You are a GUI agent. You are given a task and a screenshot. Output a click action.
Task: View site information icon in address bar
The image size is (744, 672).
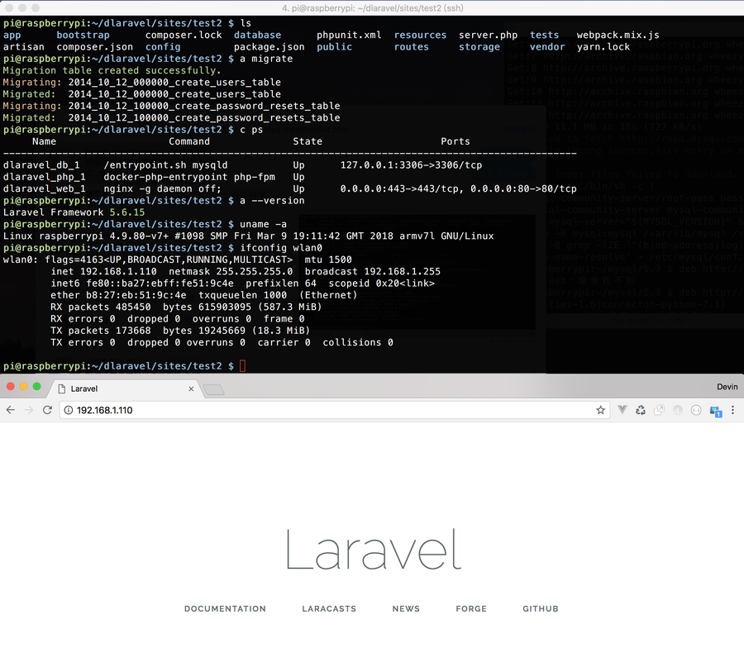[x=69, y=410]
